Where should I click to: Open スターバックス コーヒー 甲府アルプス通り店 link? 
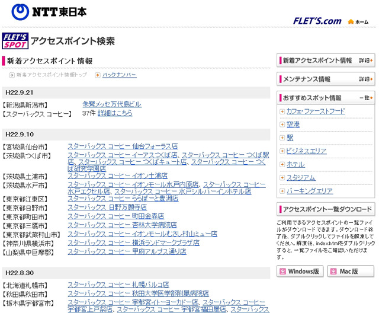point(127,252)
